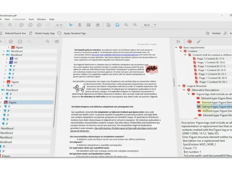Screen dimensions: 232x174
Task: Select Page: 1 Content ID: 17-0
Action: click(x=211, y=59)
